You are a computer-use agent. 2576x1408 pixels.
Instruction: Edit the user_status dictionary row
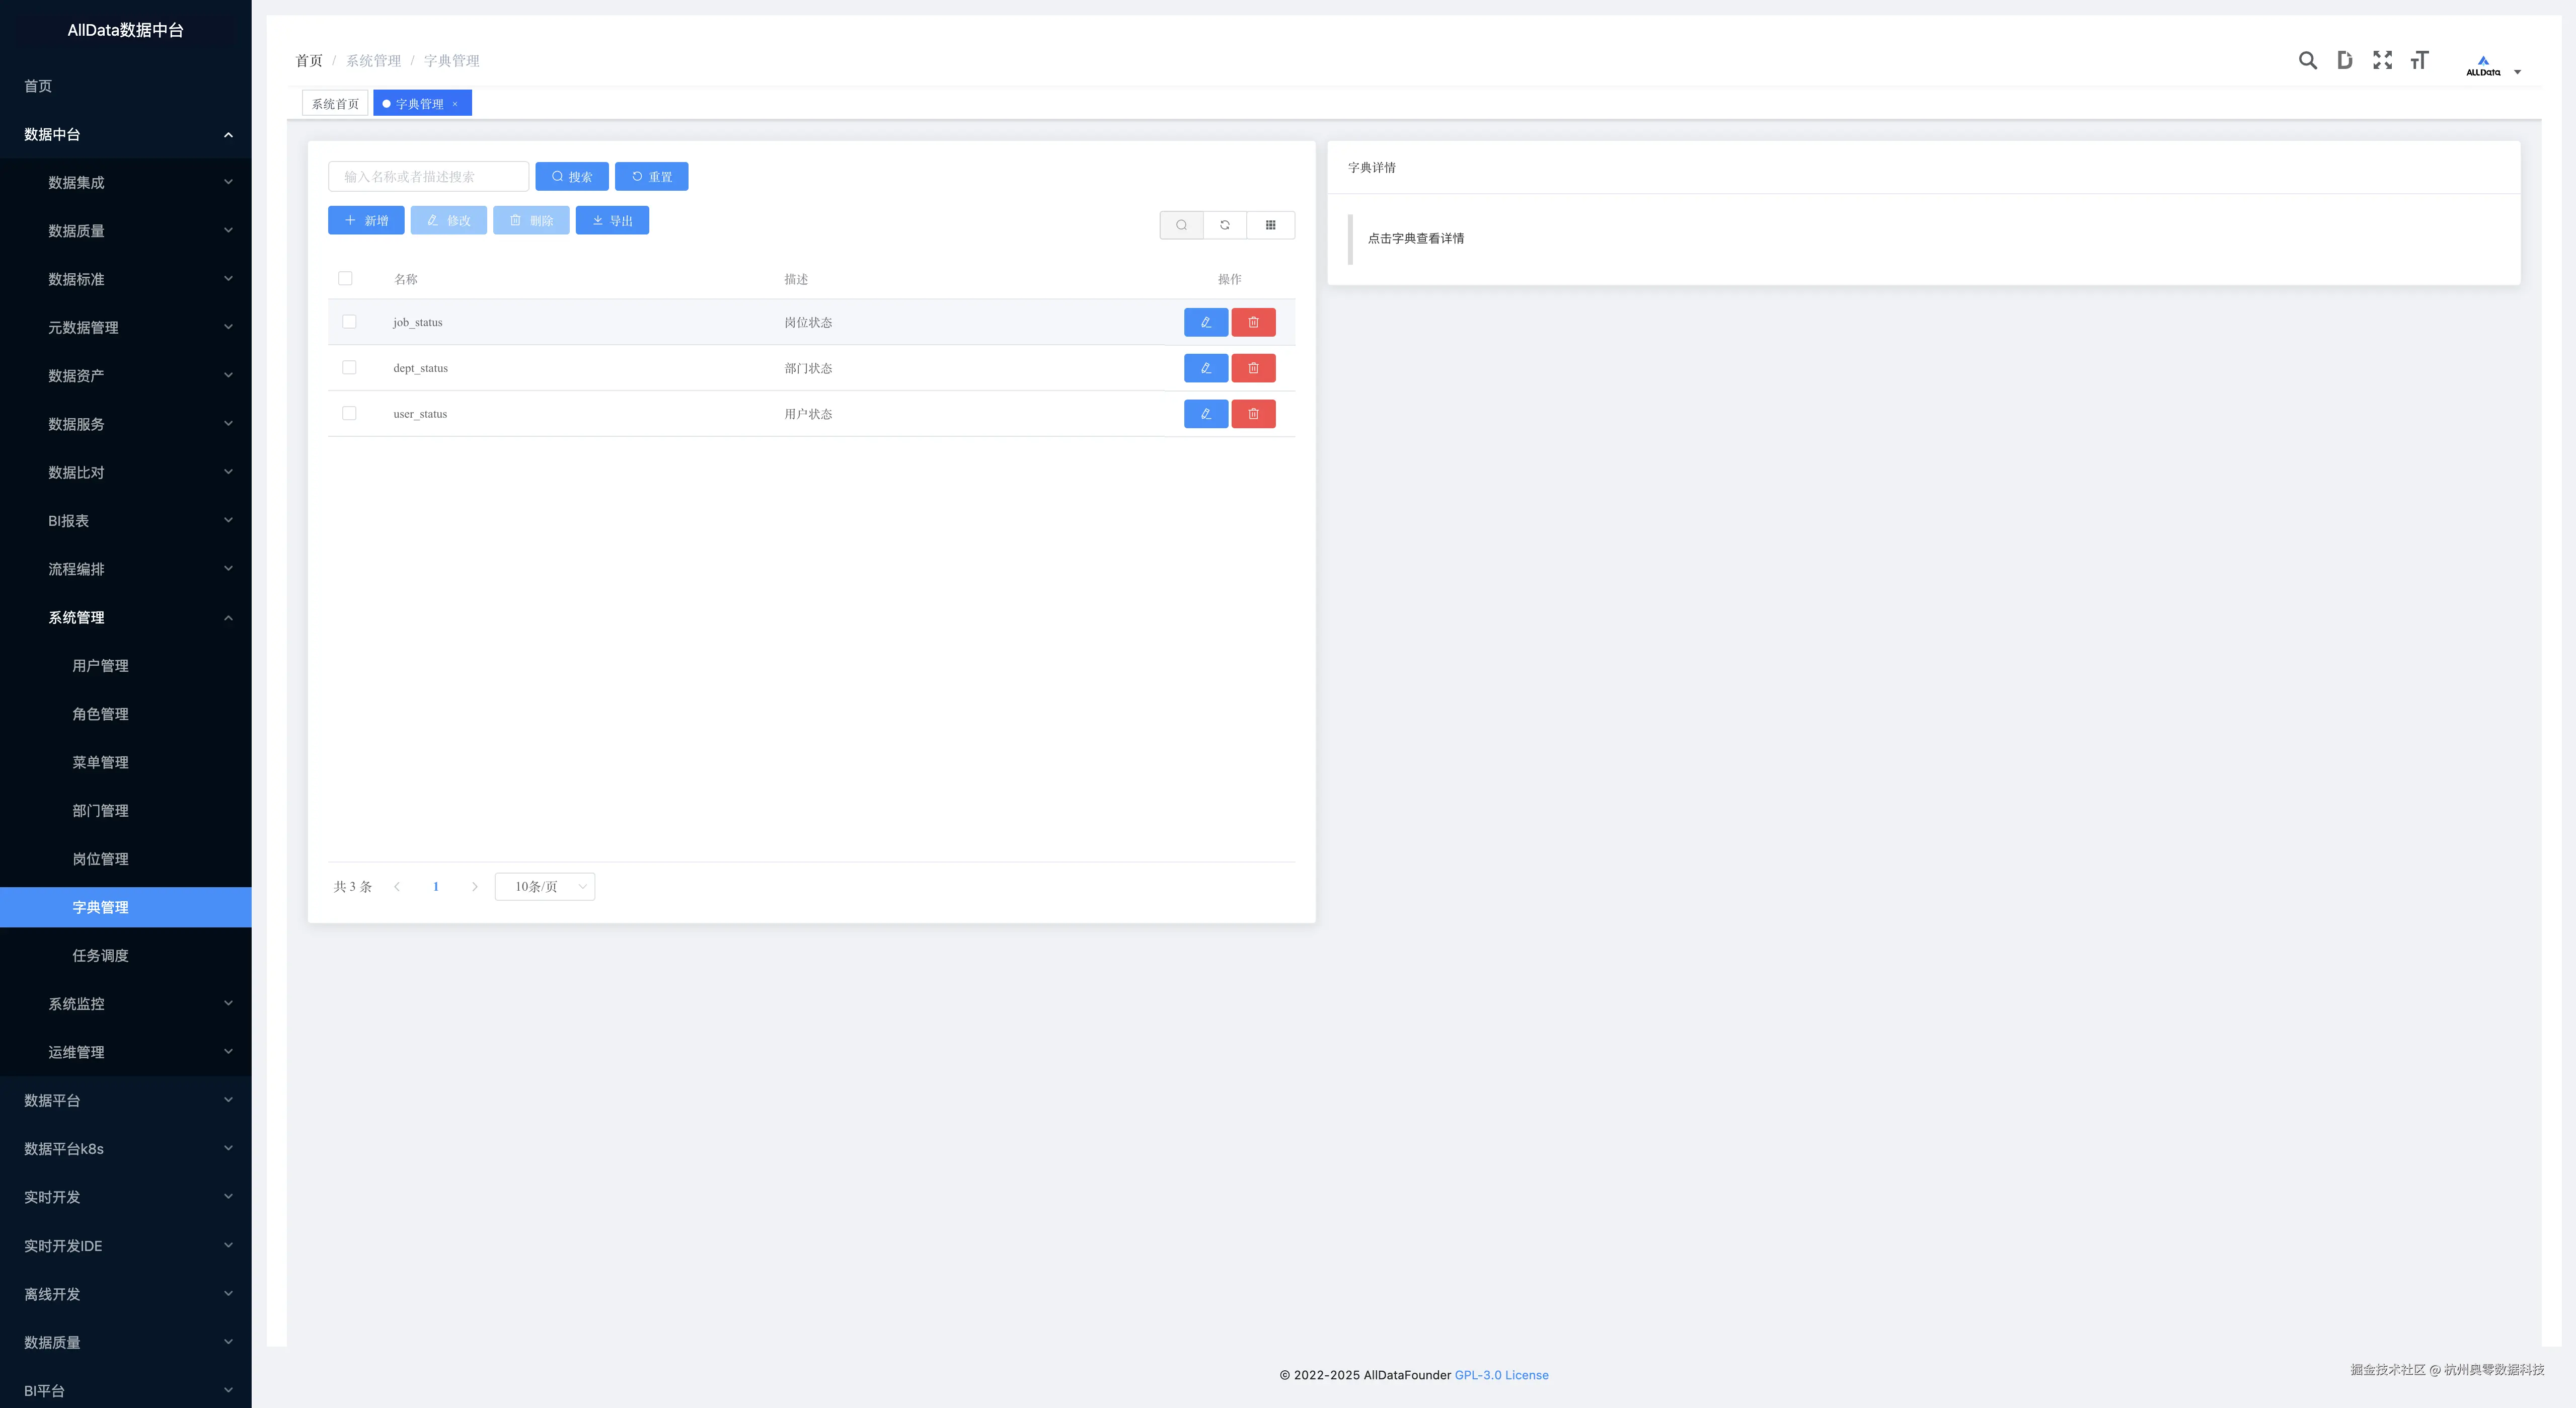coord(1205,414)
